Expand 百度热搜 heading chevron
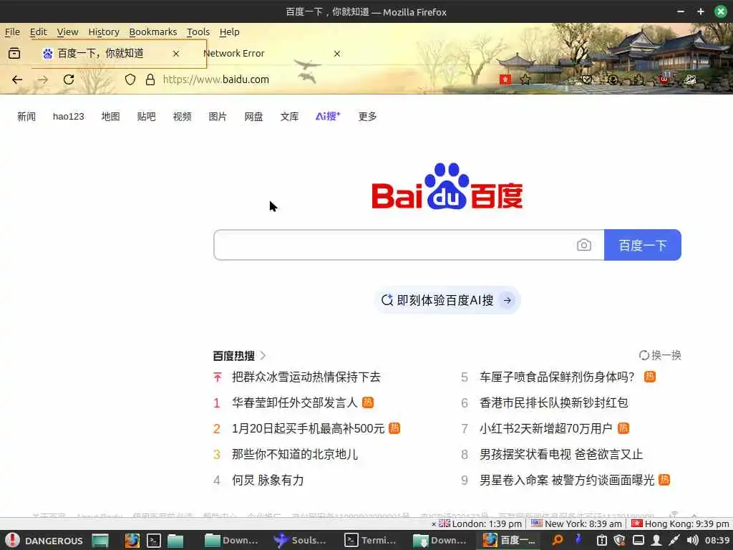The width and height of the screenshot is (733, 550). (x=263, y=356)
